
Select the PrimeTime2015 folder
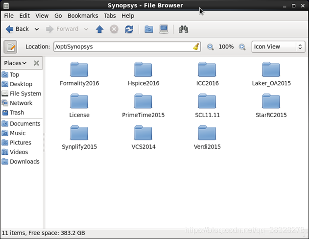coord(143,106)
